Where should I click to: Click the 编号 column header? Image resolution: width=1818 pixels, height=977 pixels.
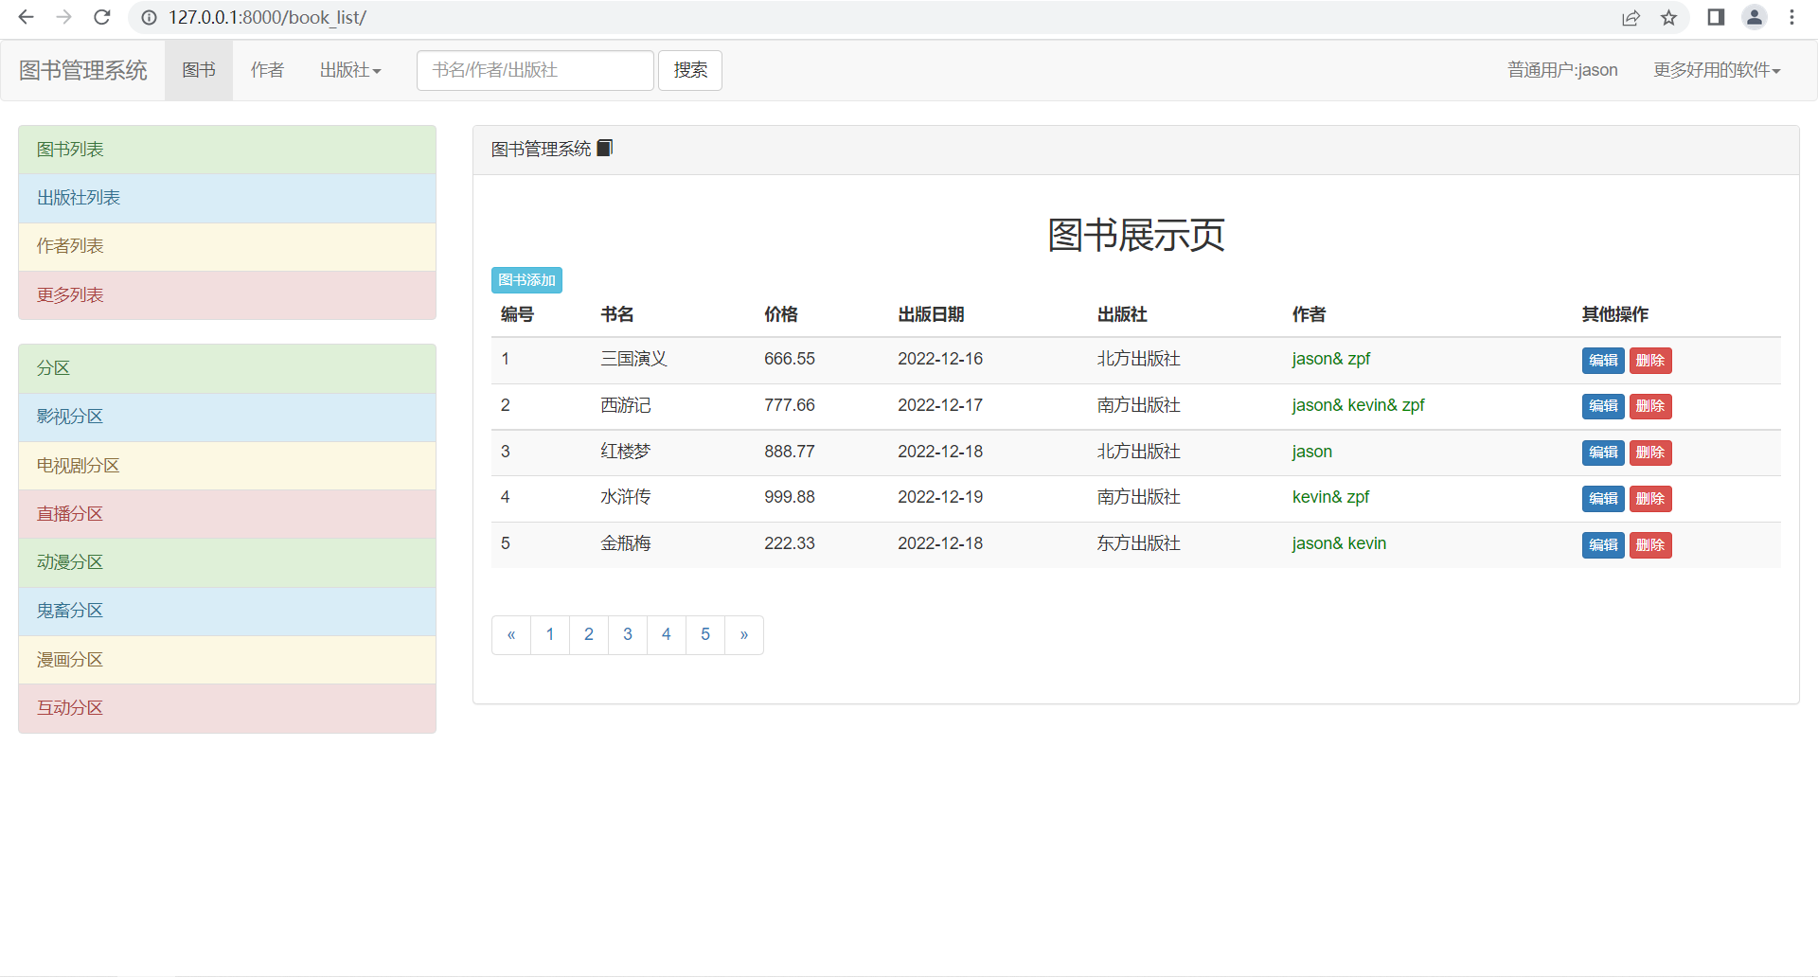coord(517,314)
